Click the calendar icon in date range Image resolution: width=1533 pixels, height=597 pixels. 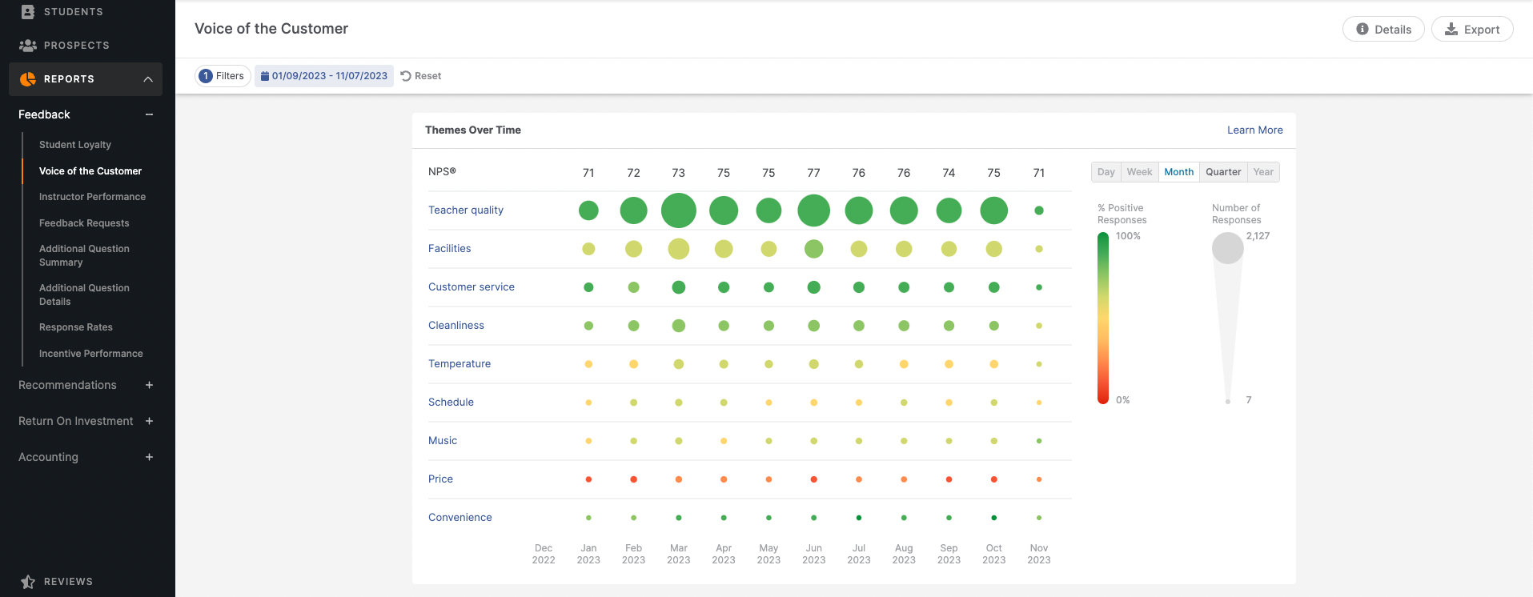(x=265, y=76)
